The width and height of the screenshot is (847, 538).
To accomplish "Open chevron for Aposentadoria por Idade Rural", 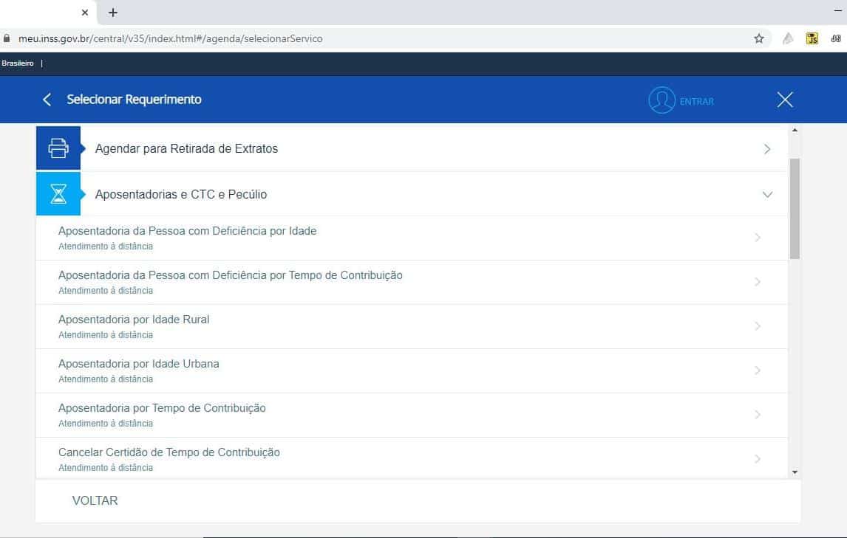I will [758, 326].
